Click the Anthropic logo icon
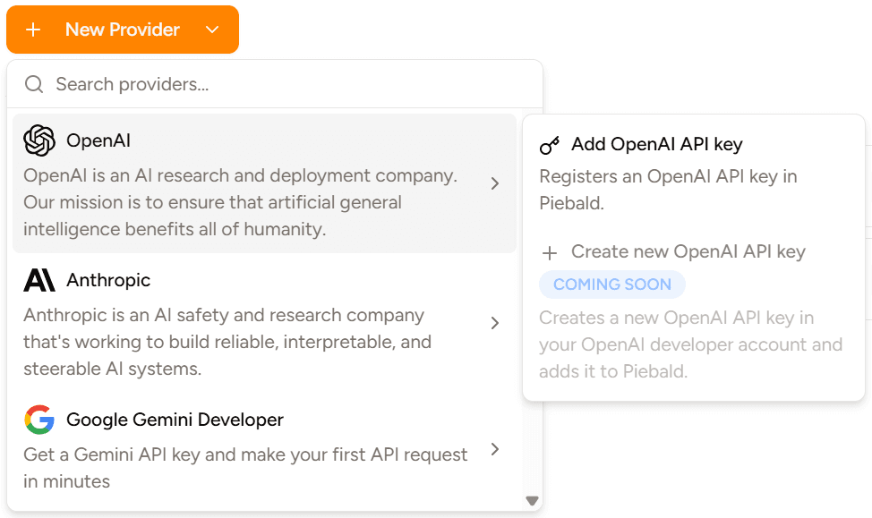 (x=39, y=280)
